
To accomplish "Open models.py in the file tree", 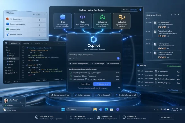I will pos(11,61).
